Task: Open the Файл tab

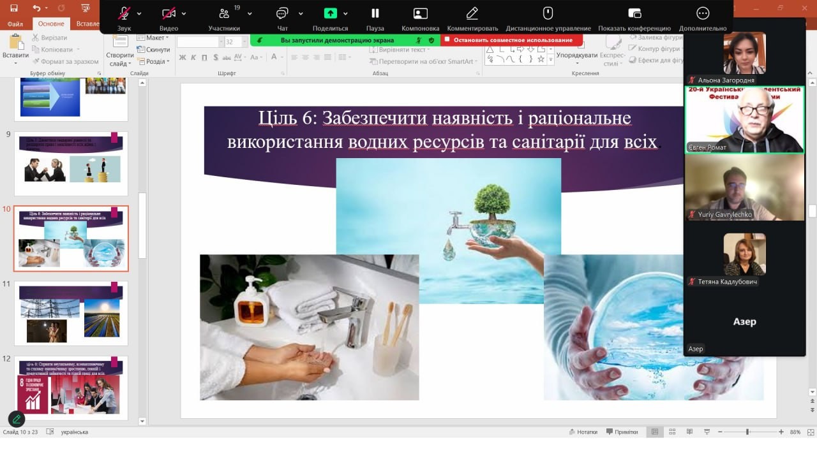Action: 15,24
